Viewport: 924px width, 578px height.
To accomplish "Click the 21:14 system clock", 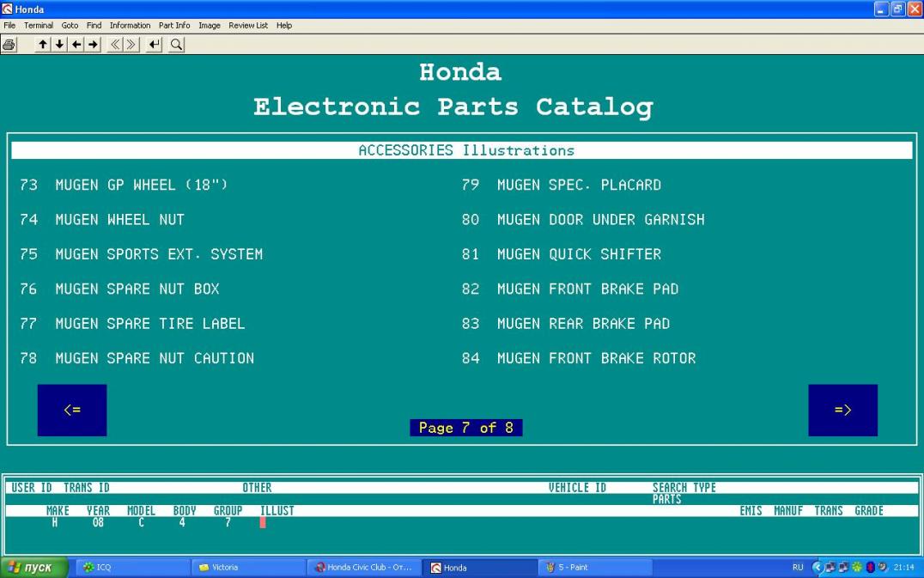I will click(x=903, y=568).
